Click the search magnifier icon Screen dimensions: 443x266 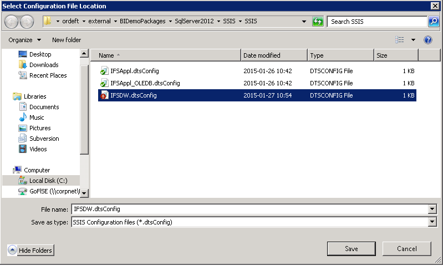click(x=434, y=22)
